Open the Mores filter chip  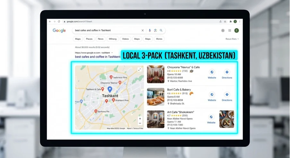(159, 39)
